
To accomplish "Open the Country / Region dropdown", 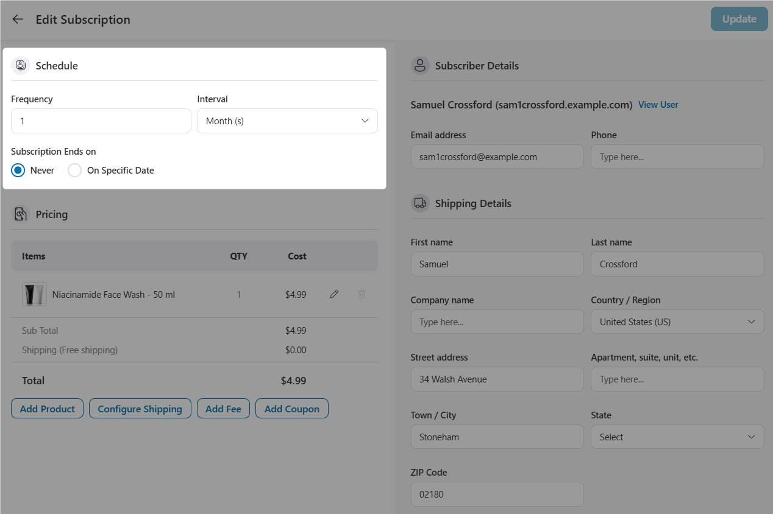I will (x=677, y=322).
